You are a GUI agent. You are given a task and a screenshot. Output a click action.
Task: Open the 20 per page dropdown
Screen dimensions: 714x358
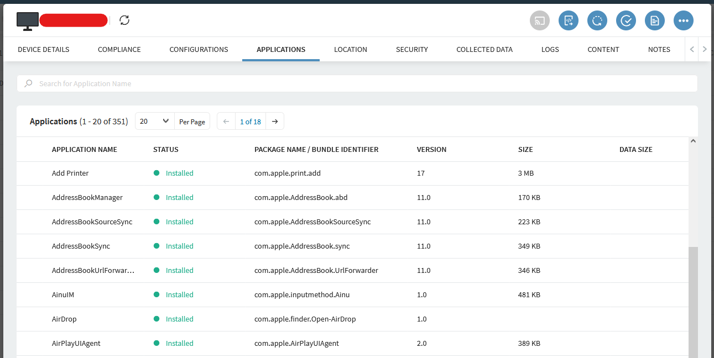(x=155, y=122)
